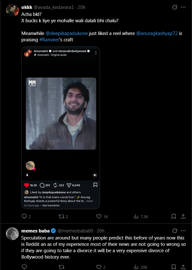Open more options menu on okkk's tweet
This screenshot has width=192, height=270.
point(183,7)
